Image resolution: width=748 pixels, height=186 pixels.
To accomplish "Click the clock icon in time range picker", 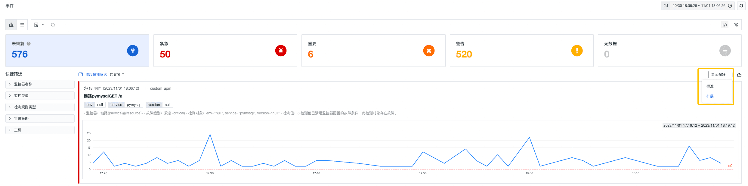I will 730,6.
